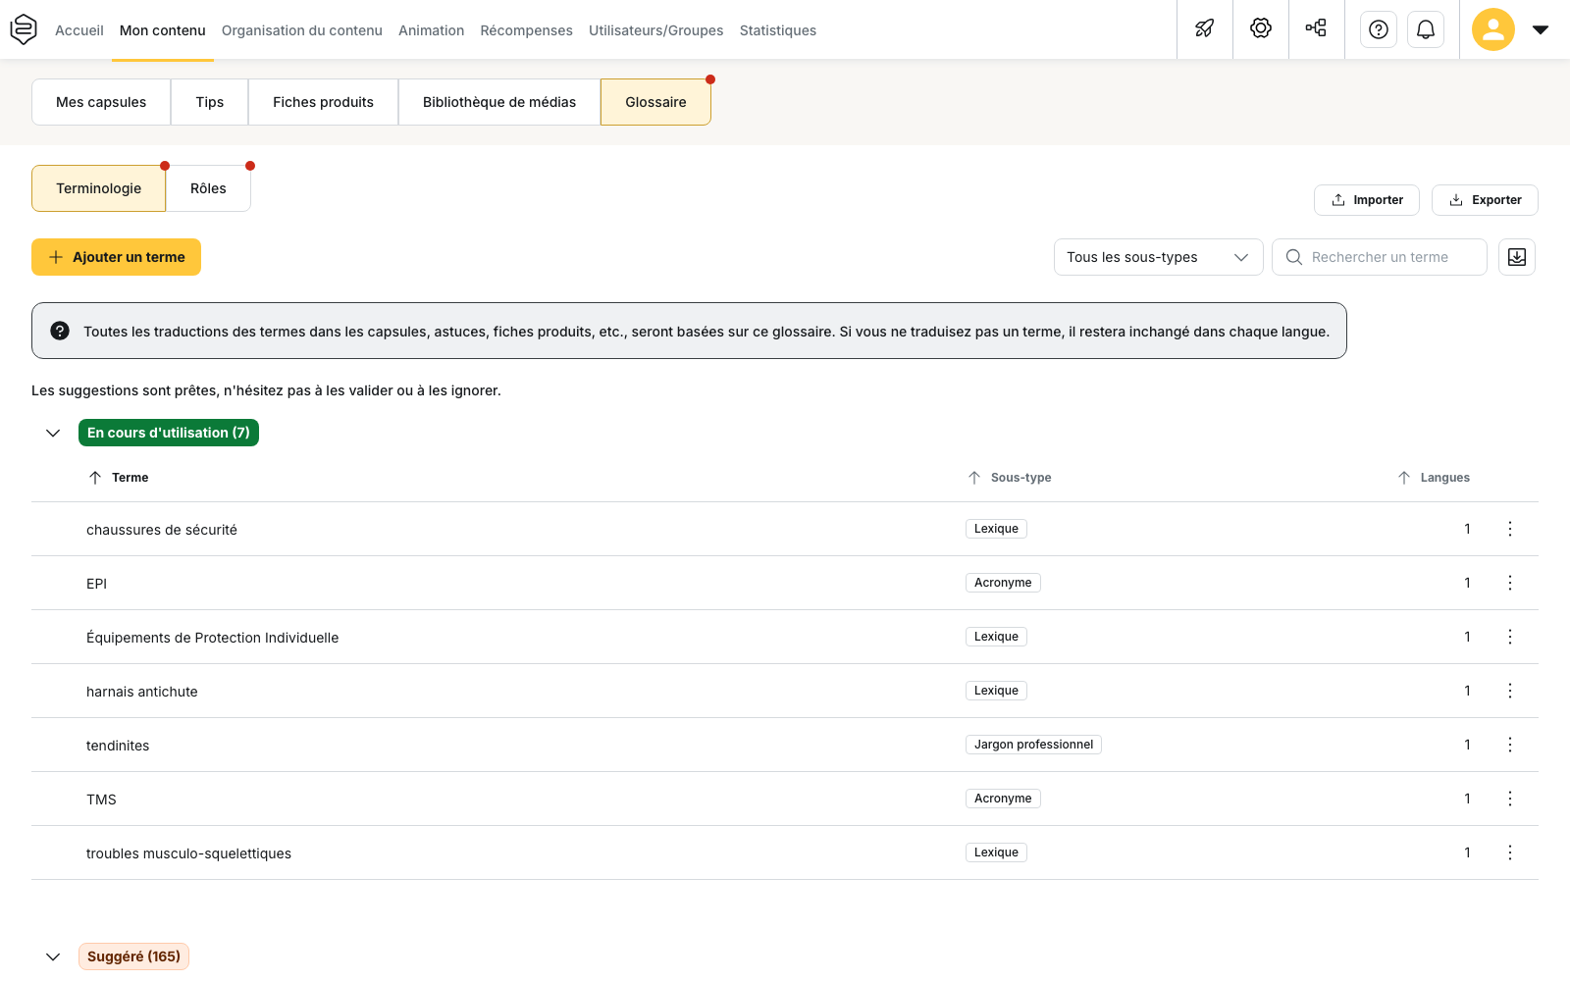Open options for troubles musculo-squelettiques
The width and height of the screenshot is (1570, 981).
click(x=1510, y=852)
